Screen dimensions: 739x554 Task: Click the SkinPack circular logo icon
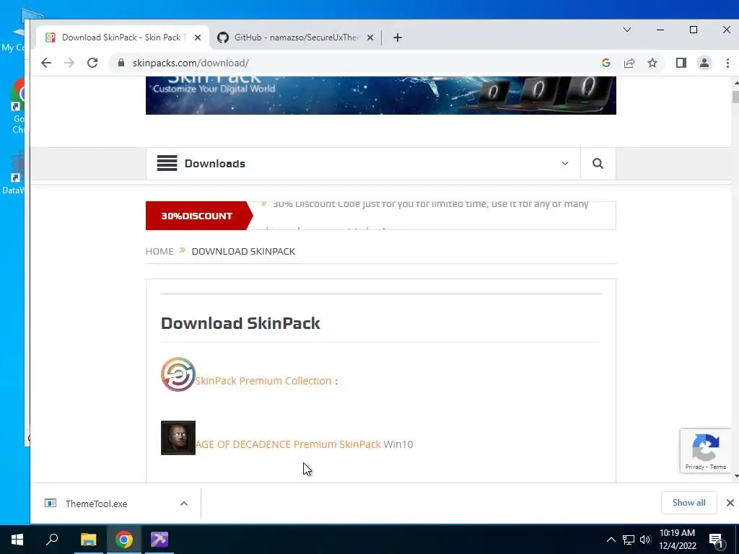click(x=178, y=374)
